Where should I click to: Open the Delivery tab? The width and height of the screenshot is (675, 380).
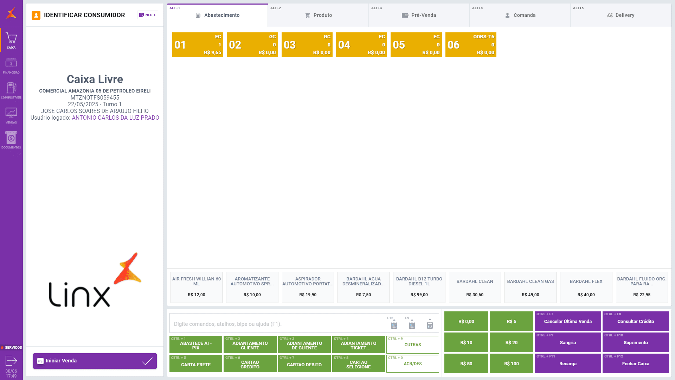tap(621, 15)
